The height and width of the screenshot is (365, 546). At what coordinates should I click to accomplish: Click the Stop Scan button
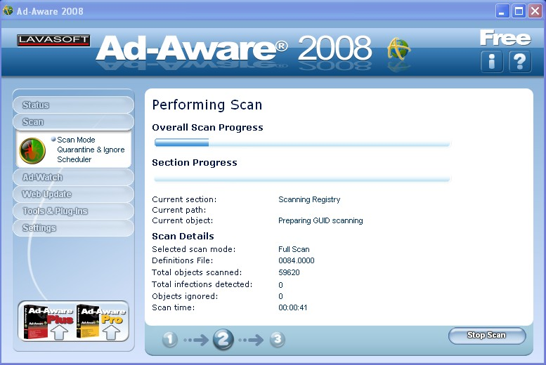[487, 336]
